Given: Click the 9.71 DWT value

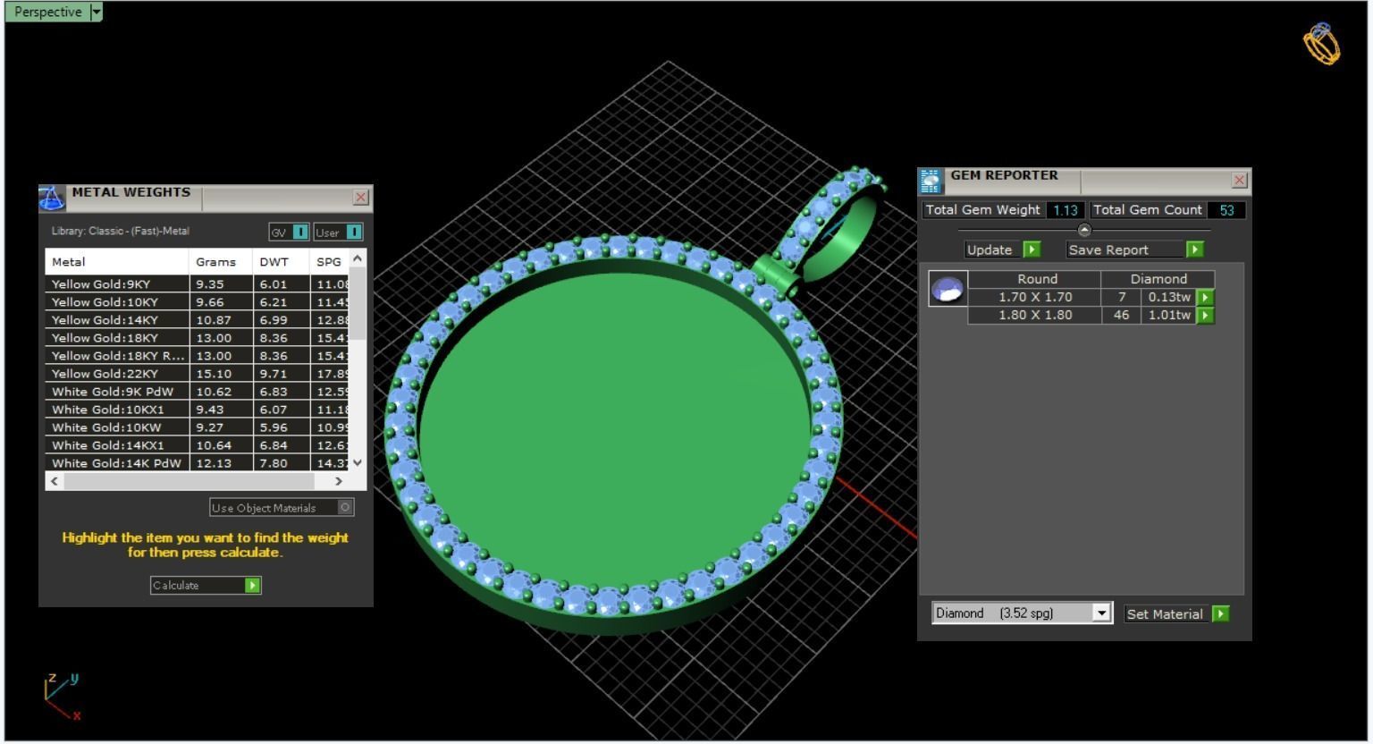Looking at the screenshot, I should [x=274, y=374].
